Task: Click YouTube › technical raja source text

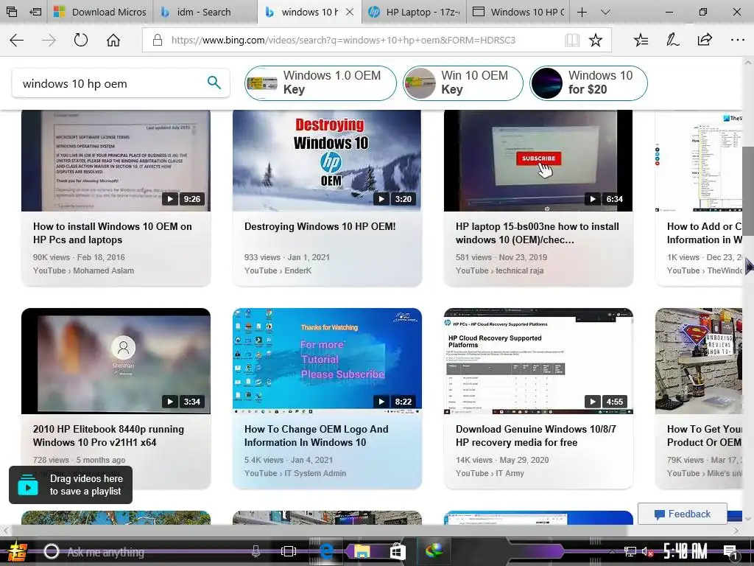Action: 500,270
